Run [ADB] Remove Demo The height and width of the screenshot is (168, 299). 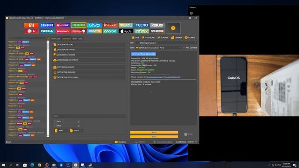[89, 45]
